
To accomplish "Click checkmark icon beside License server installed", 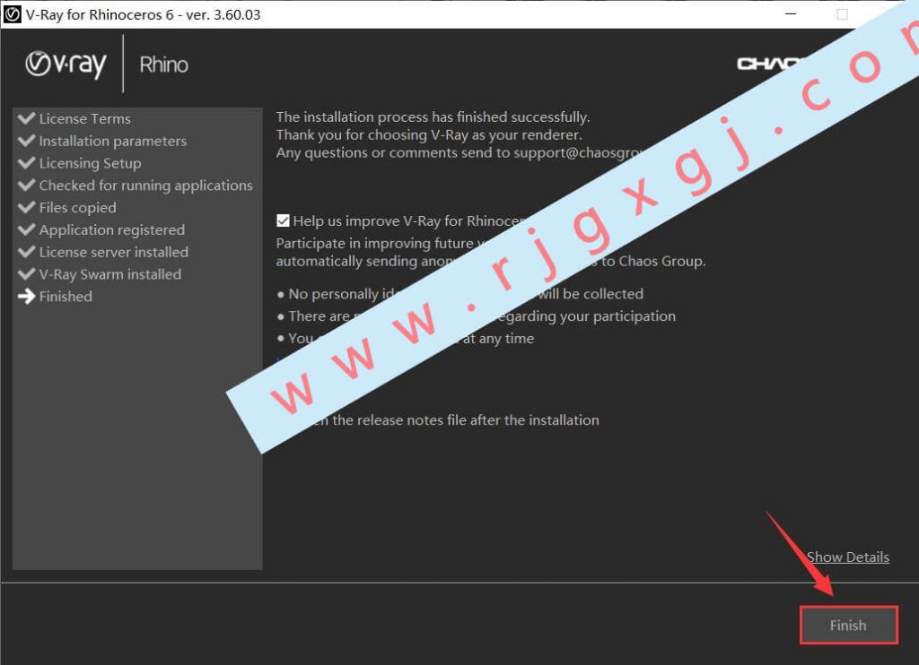I will pyautogui.click(x=27, y=252).
